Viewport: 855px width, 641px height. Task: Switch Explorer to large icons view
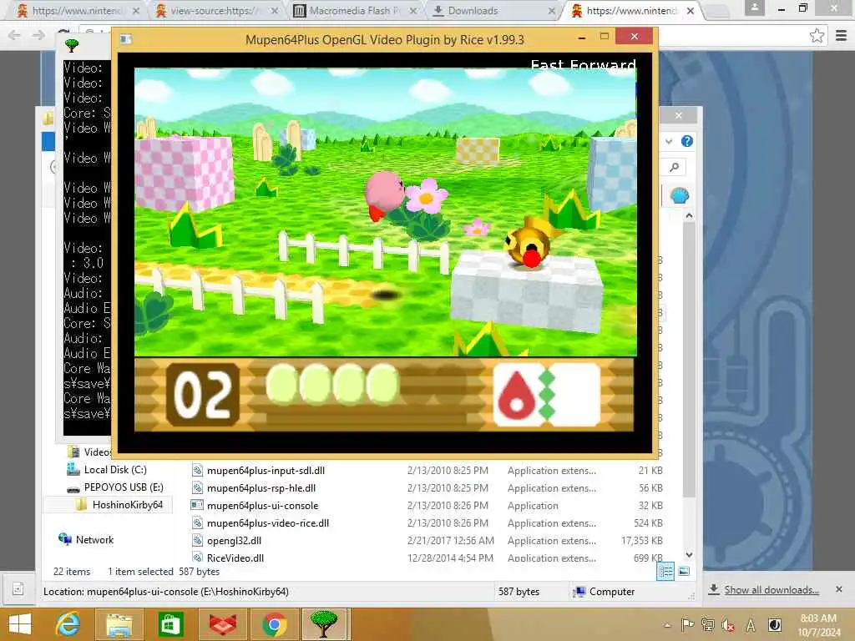[x=684, y=571]
